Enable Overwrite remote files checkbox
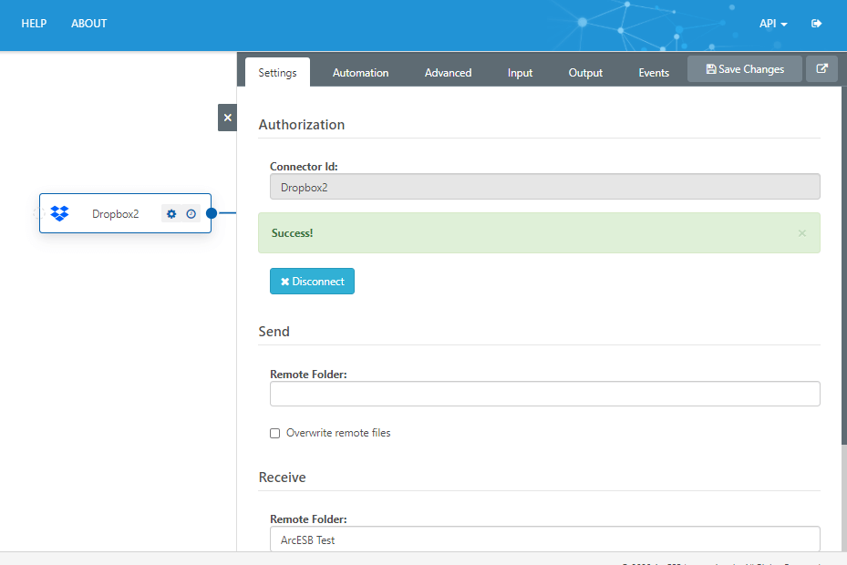This screenshot has height=565, width=847. [x=275, y=433]
